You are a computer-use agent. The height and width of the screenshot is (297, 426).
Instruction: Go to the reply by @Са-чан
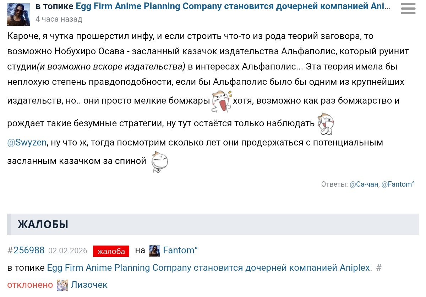pos(364,185)
